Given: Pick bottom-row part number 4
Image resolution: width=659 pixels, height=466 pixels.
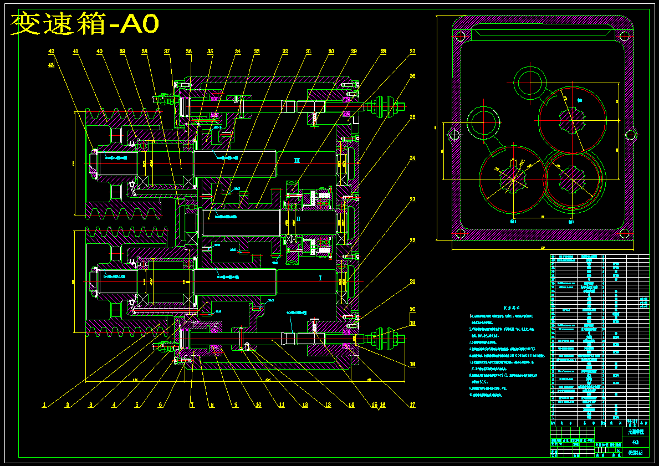Looking at the screenshot, I should 114,405.
